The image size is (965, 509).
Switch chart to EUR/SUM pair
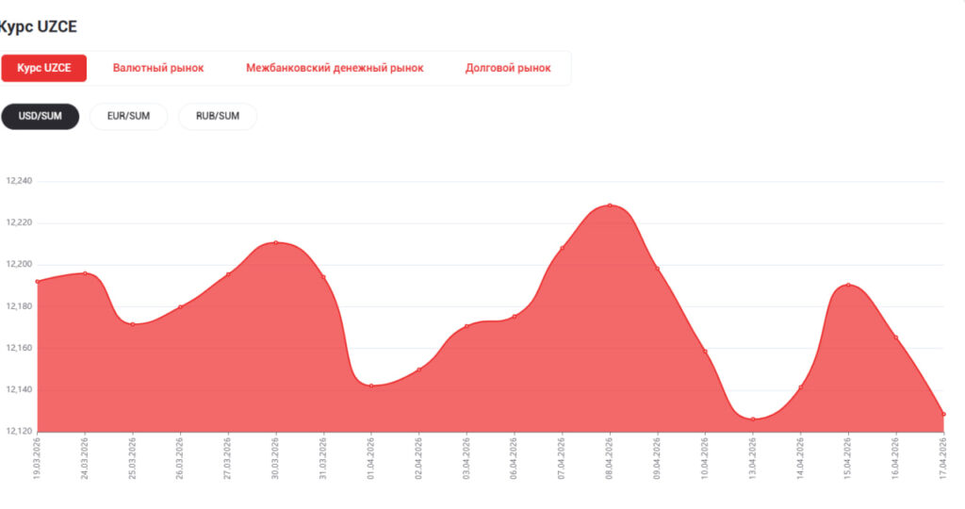128,116
